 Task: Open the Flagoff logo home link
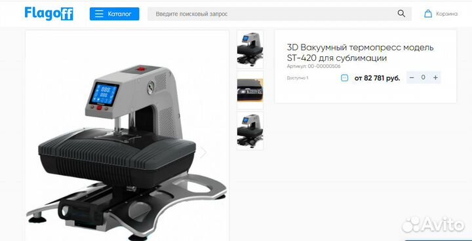click(x=49, y=14)
